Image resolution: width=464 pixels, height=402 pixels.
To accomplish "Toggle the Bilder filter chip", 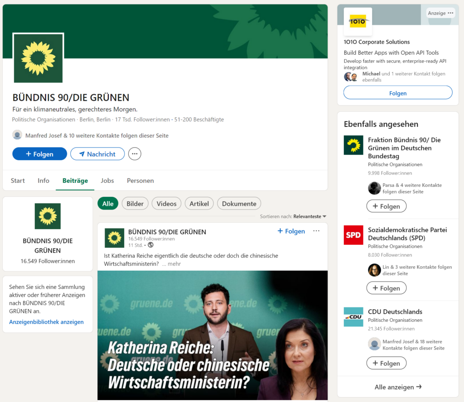I will point(135,204).
